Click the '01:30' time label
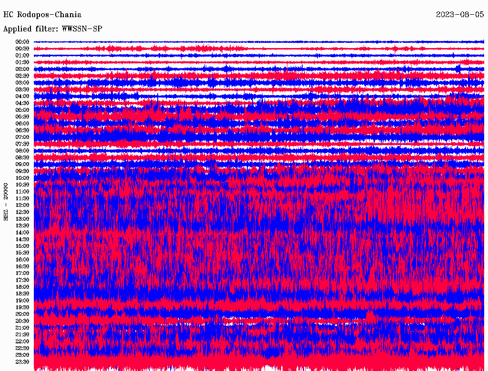Screen dimensions: 488x371 [22, 62]
